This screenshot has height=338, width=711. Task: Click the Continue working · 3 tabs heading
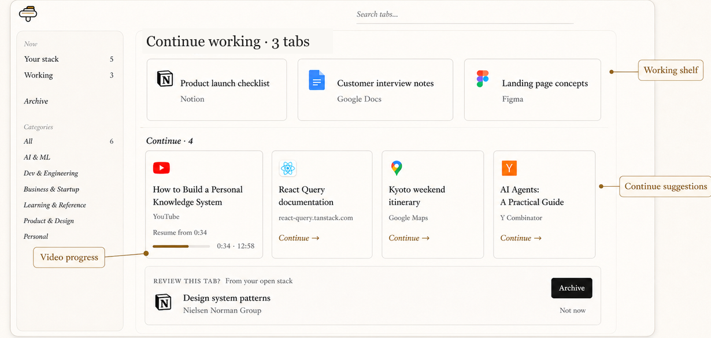click(228, 42)
